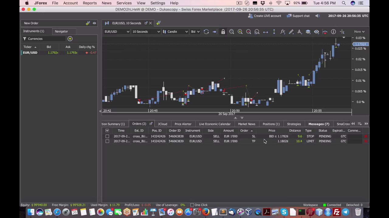Mute the platform sound speaker icon
Viewport: 389px width, 218px height.
pos(317,16)
